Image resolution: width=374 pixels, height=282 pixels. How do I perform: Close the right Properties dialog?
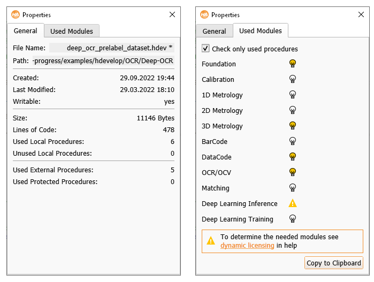click(x=361, y=14)
